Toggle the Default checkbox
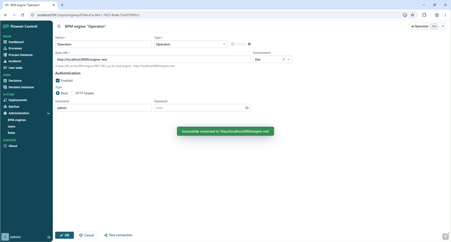 233,44
